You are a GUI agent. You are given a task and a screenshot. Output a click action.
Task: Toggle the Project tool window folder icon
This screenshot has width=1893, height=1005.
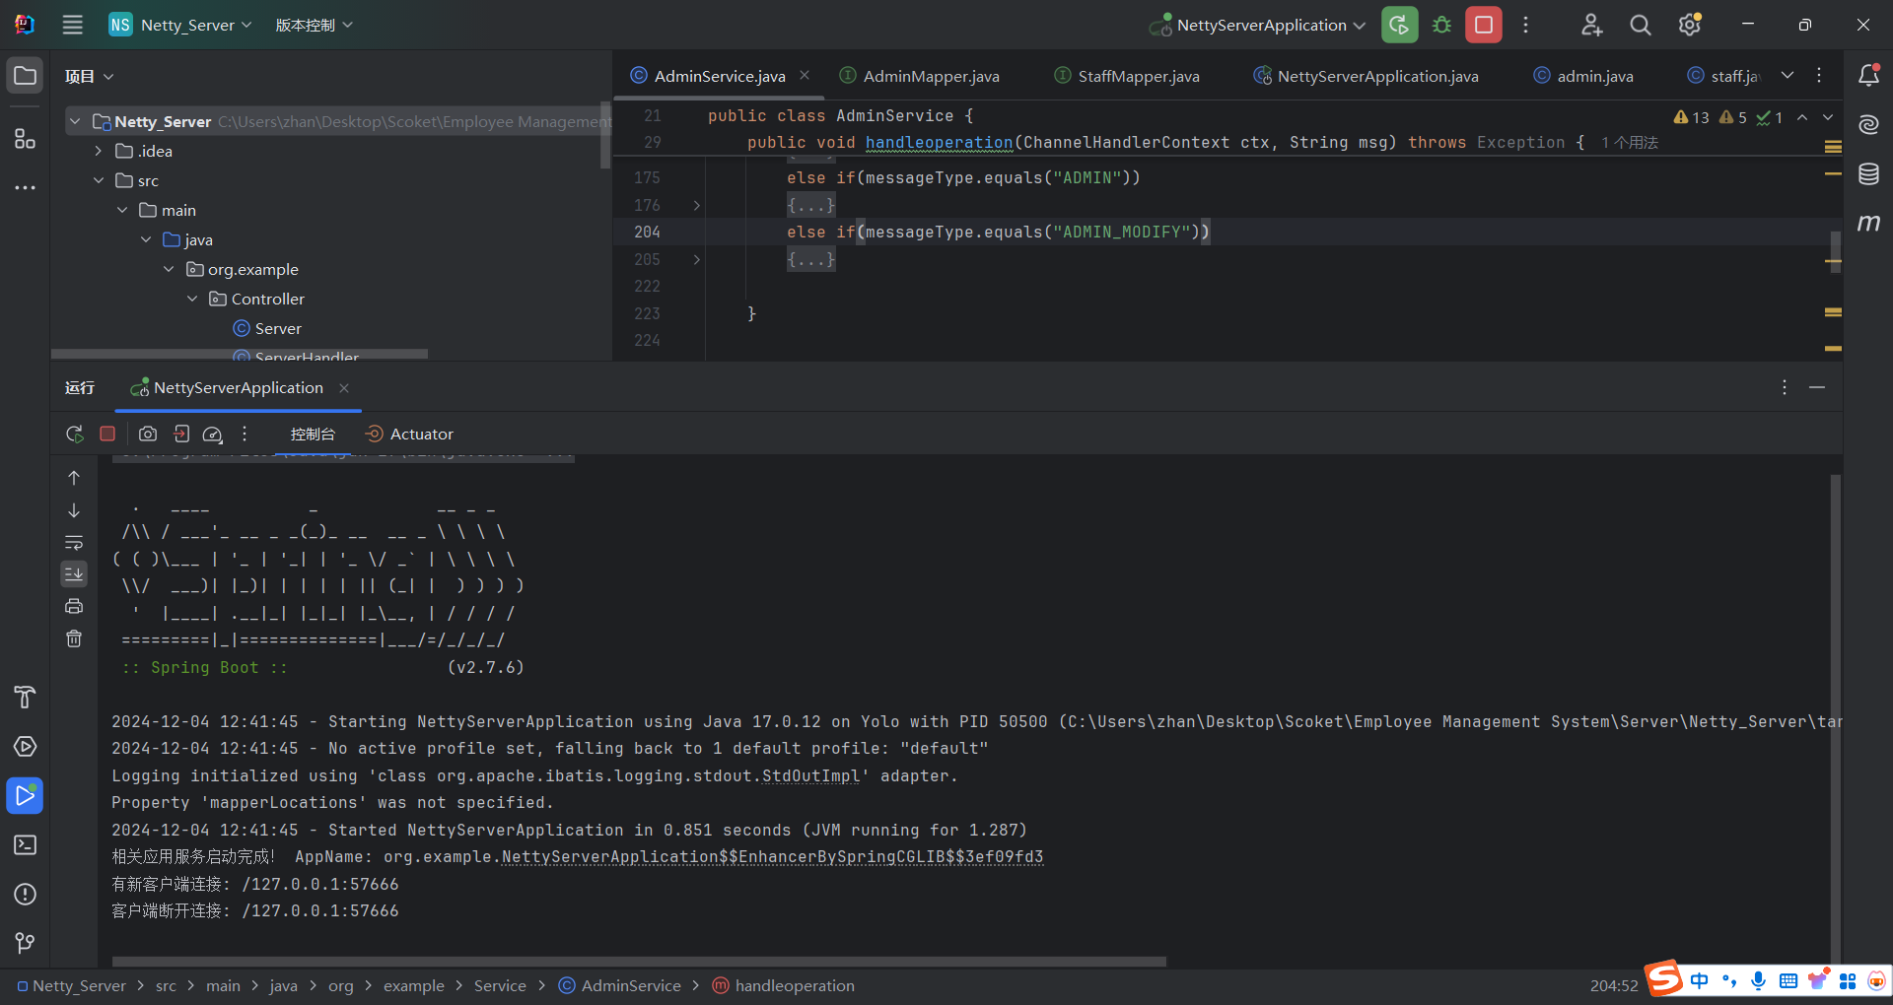click(x=25, y=76)
